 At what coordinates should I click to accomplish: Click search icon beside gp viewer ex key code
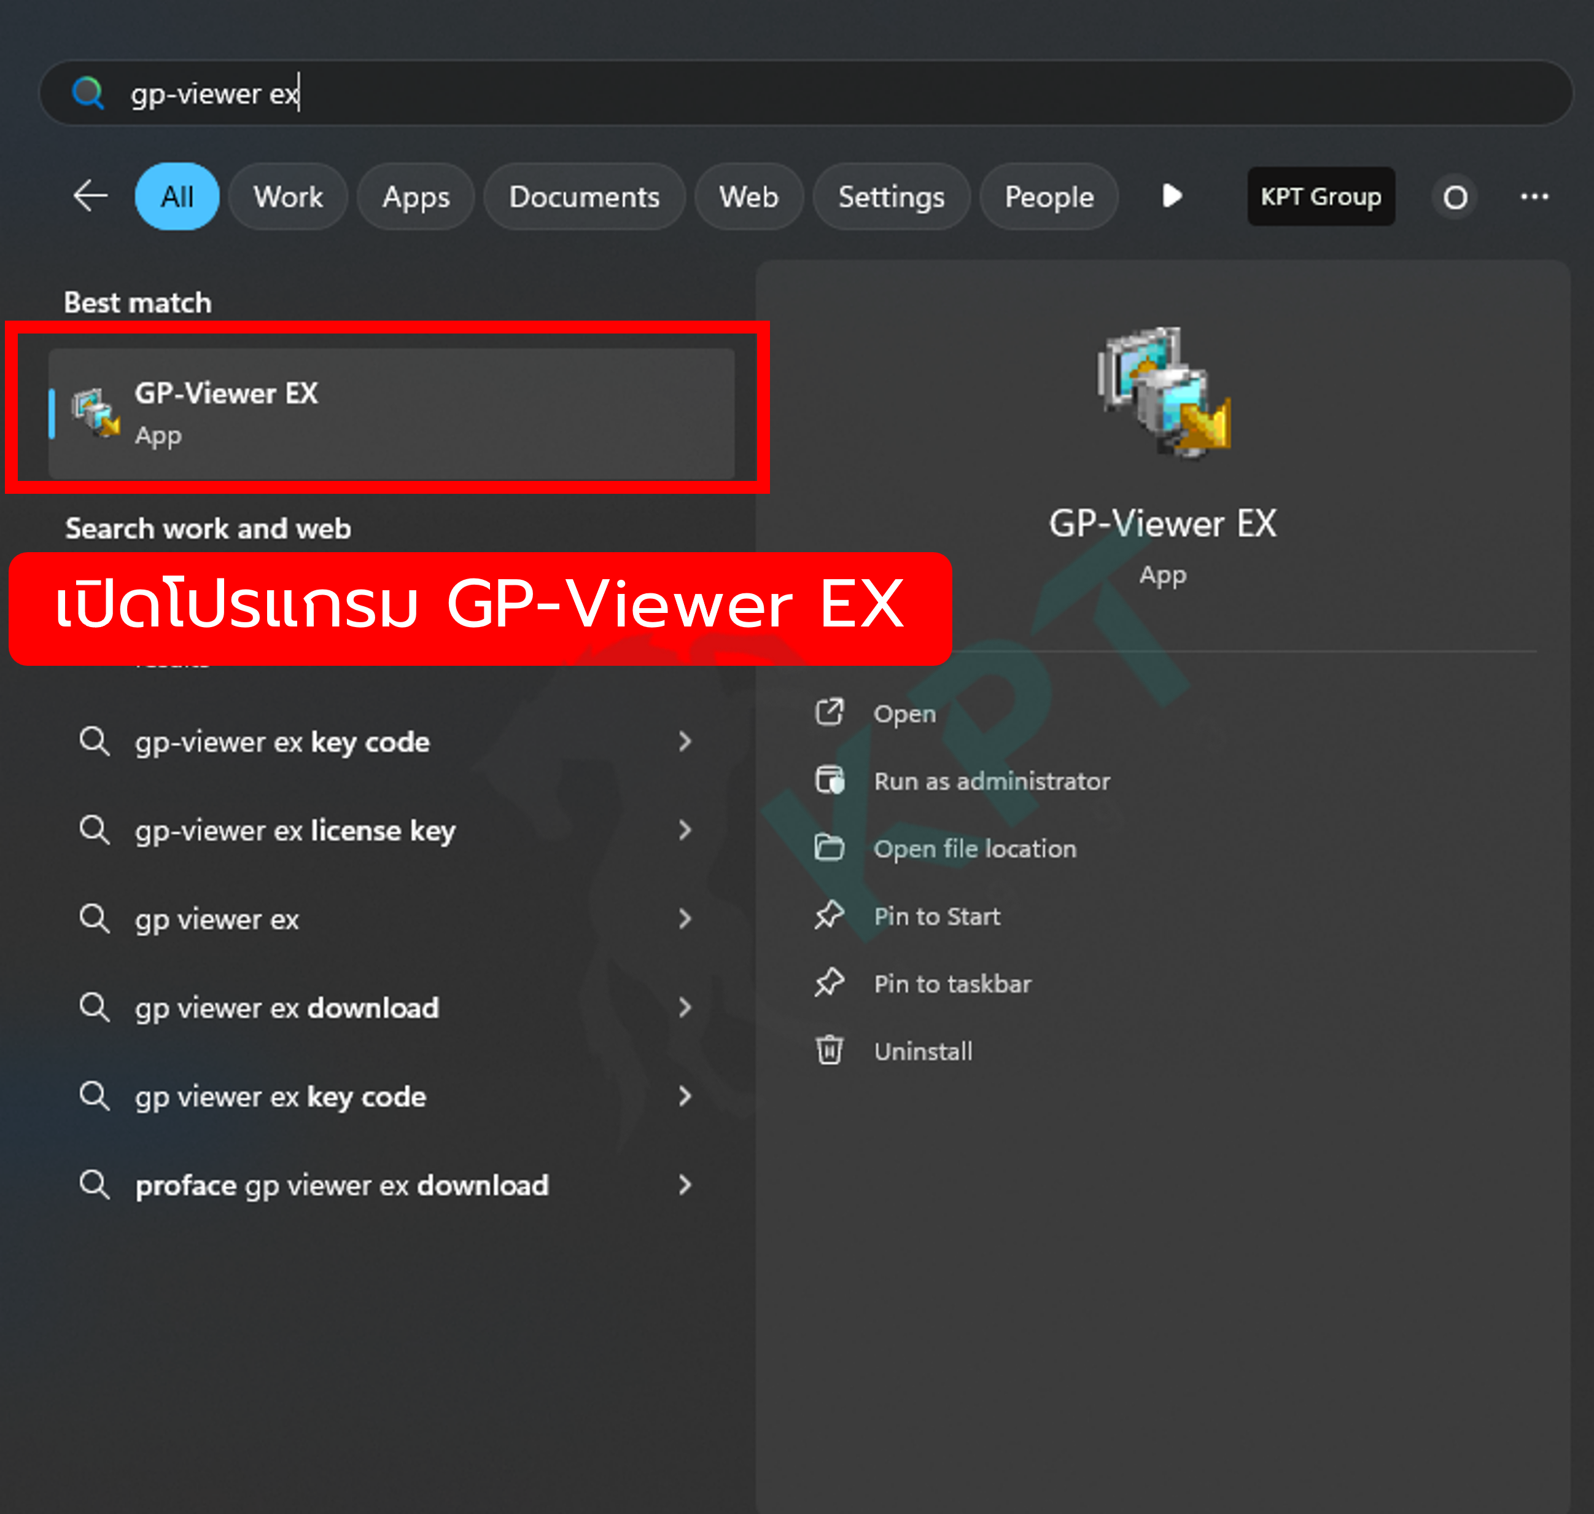(95, 1096)
